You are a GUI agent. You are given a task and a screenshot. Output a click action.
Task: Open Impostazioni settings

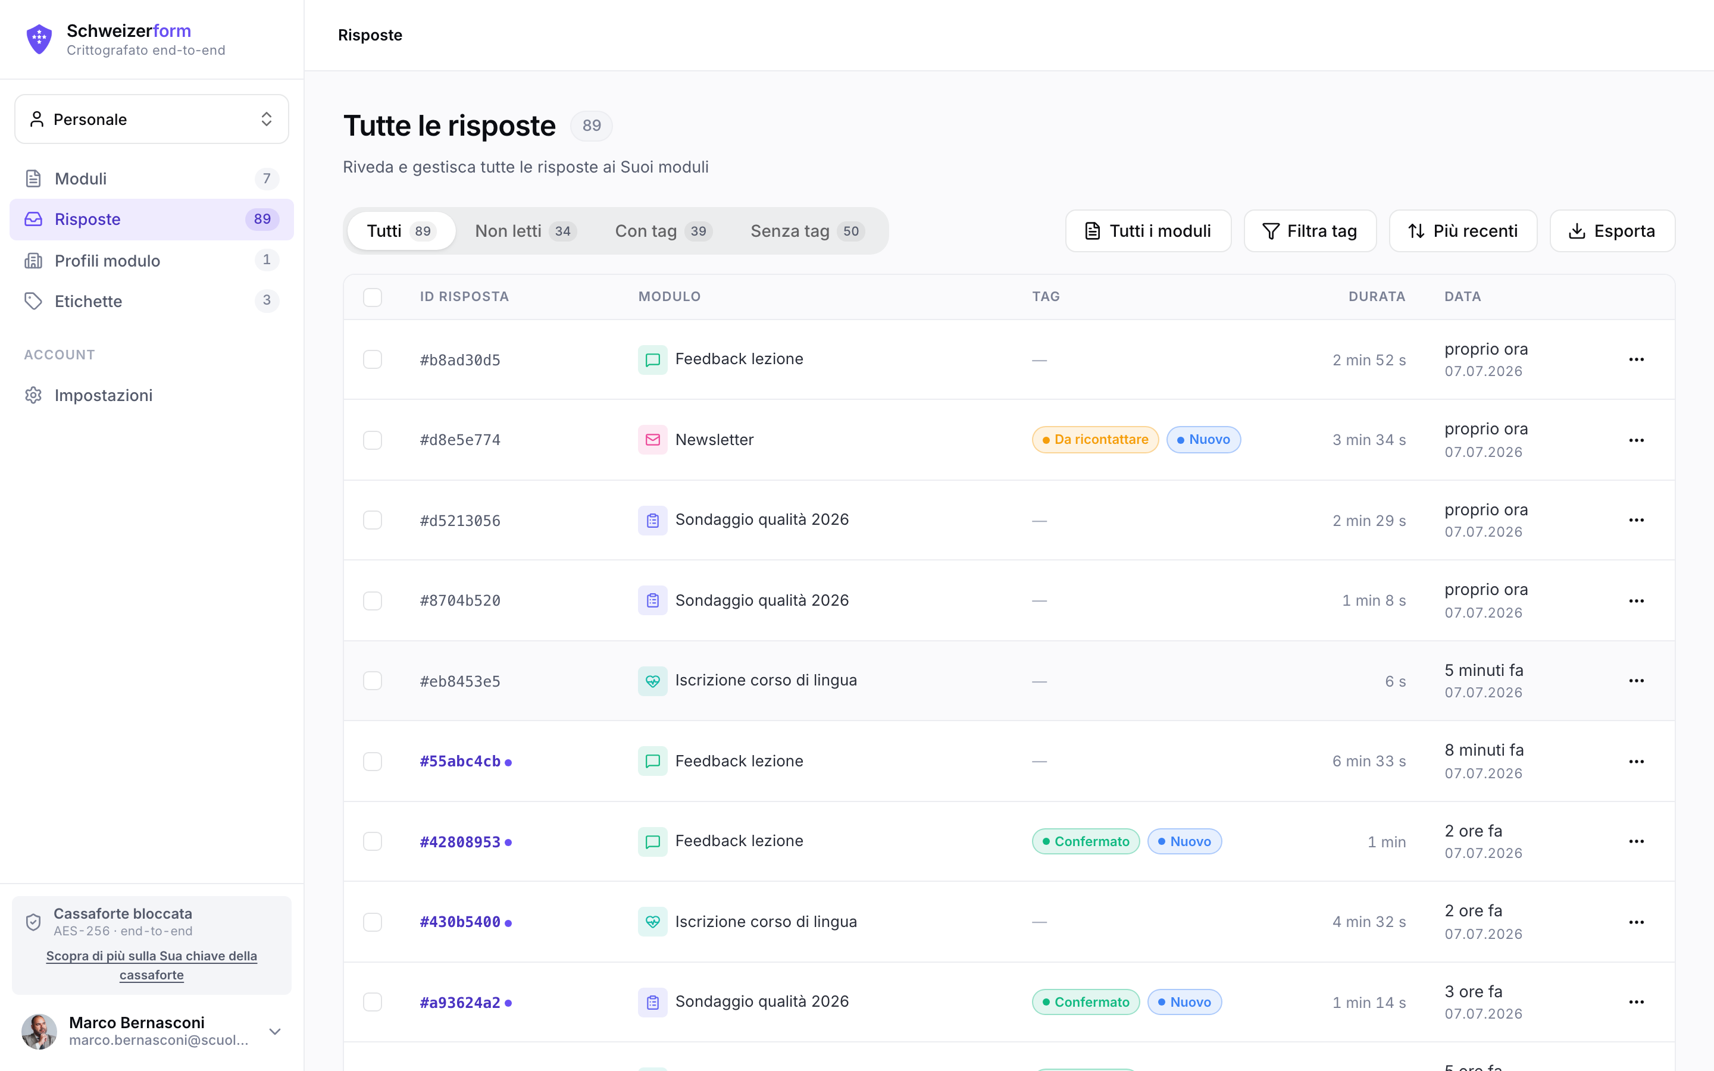pyautogui.click(x=152, y=395)
